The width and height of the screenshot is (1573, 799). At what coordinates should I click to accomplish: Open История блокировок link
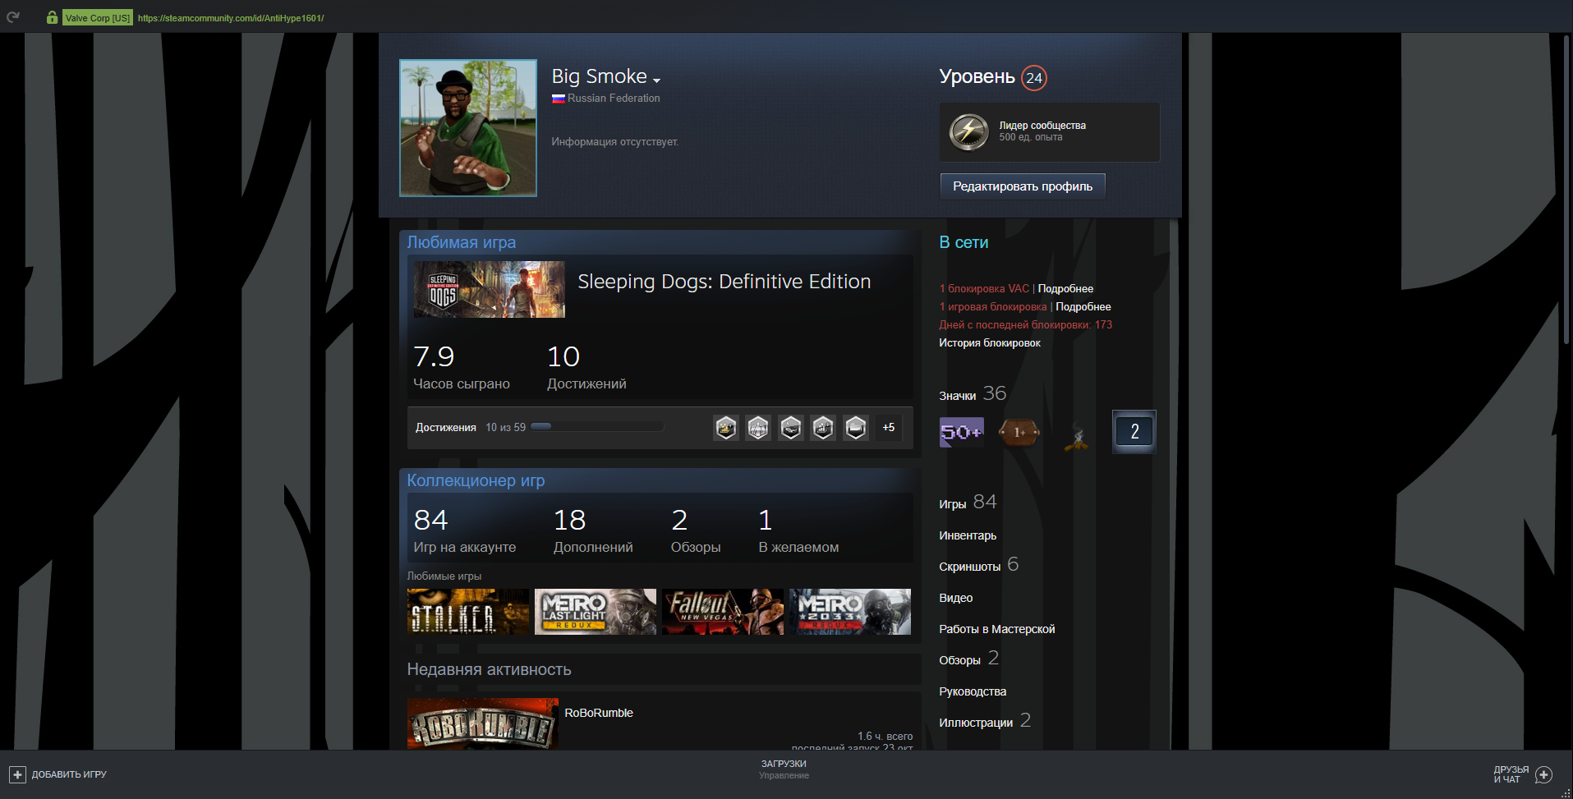click(990, 343)
